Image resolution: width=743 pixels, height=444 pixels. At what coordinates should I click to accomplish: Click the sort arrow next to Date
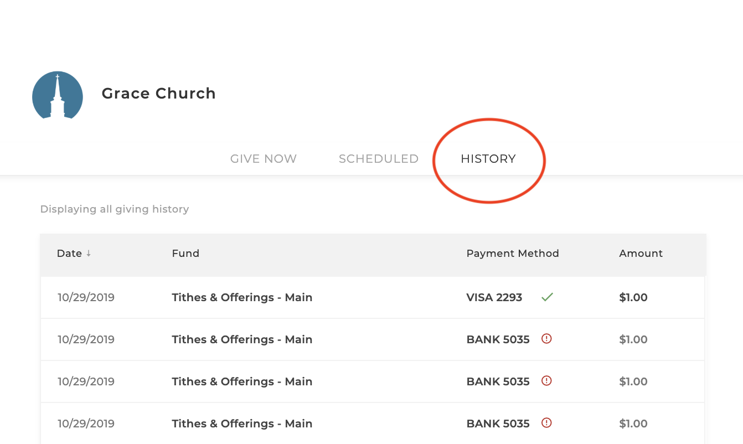point(89,254)
